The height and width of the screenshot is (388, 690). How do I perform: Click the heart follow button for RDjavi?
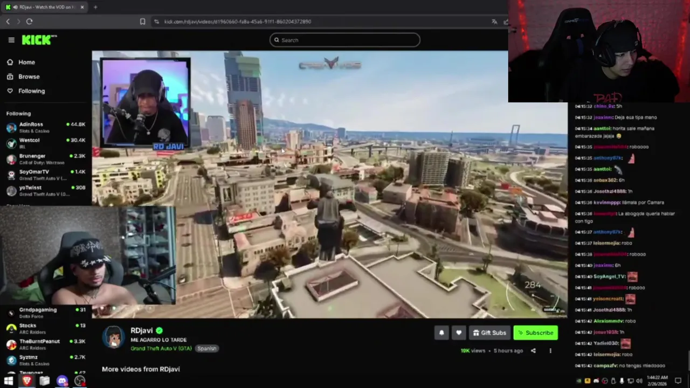click(x=459, y=333)
